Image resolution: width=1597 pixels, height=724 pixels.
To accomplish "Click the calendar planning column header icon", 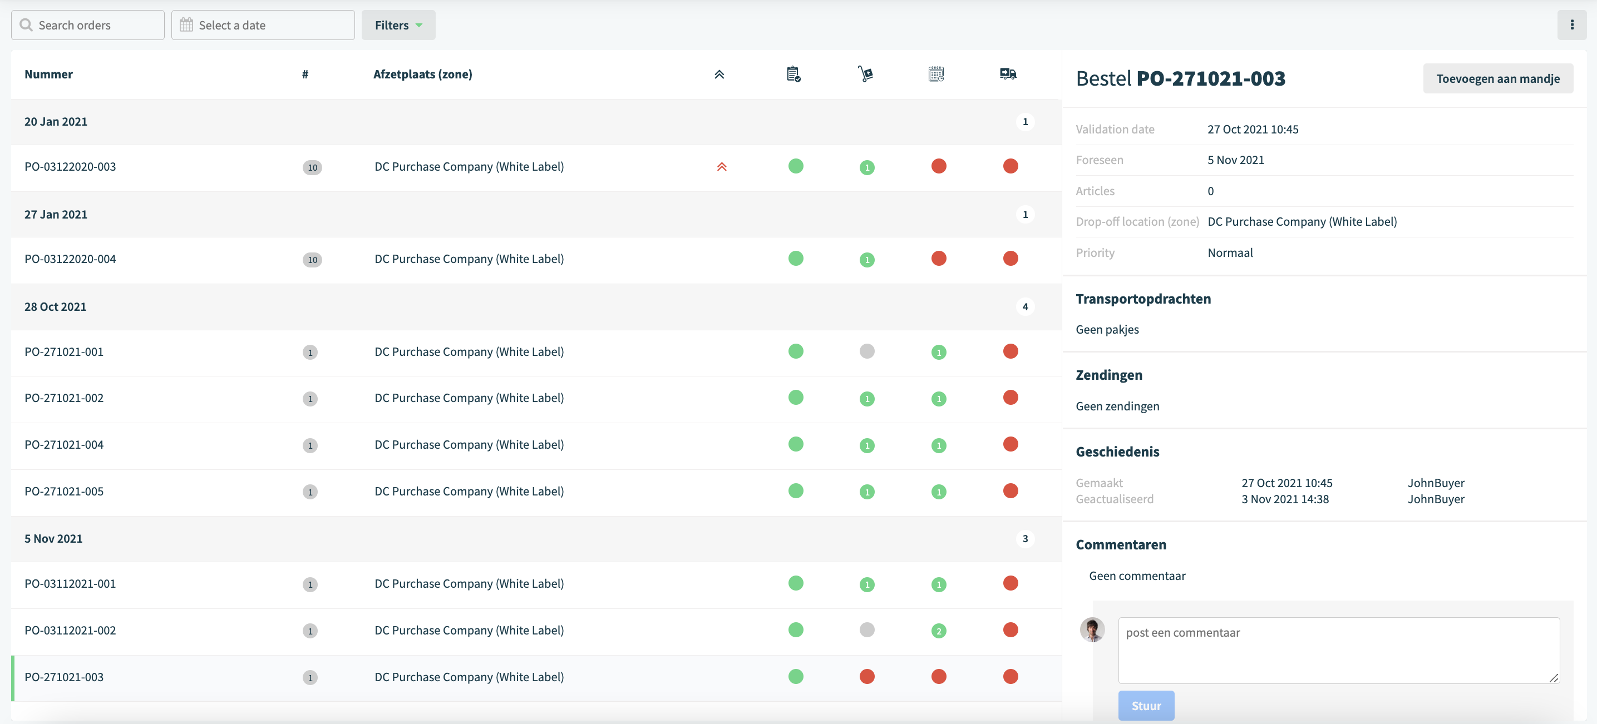I will (x=936, y=75).
